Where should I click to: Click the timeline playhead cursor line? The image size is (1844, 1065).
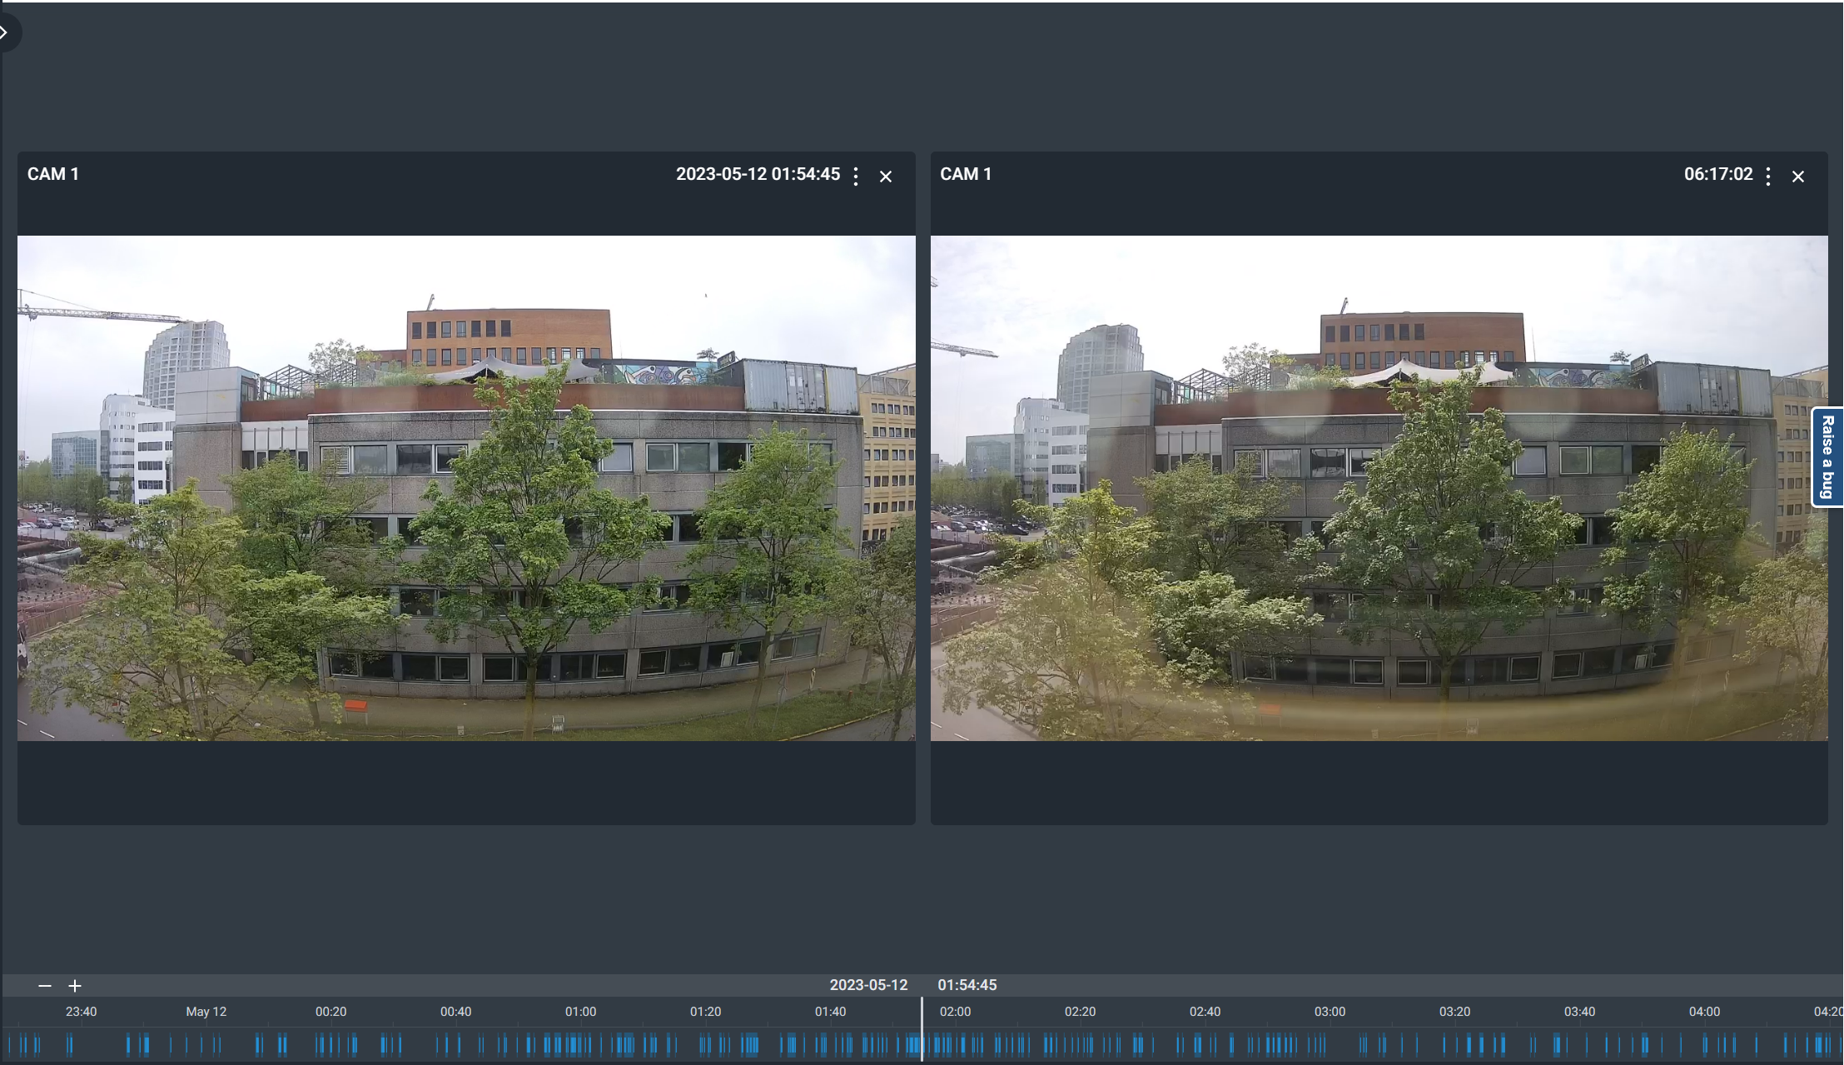pos(922,1029)
